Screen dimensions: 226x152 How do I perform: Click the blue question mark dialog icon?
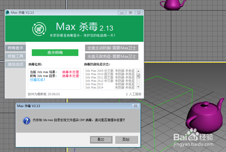point(27,121)
